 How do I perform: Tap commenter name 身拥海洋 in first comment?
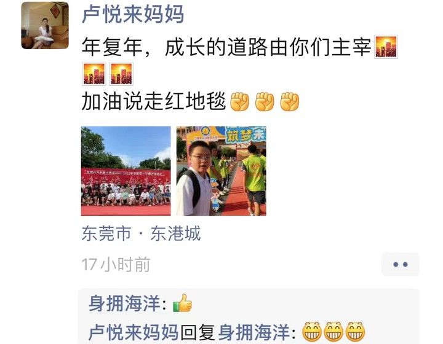click(124, 303)
